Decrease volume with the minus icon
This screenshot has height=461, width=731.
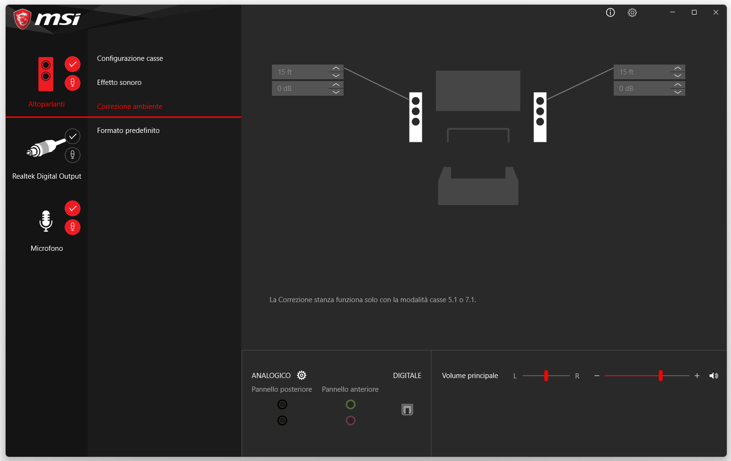(597, 376)
